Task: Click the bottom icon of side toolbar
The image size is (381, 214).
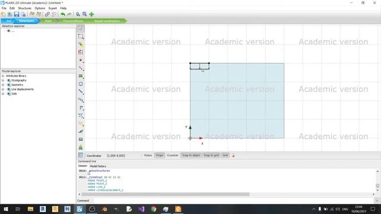Action: pos(81,155)
